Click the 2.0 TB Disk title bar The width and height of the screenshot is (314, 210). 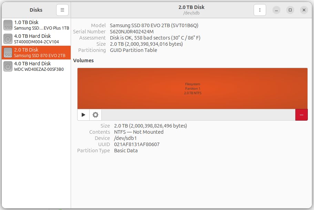(192, 7)
